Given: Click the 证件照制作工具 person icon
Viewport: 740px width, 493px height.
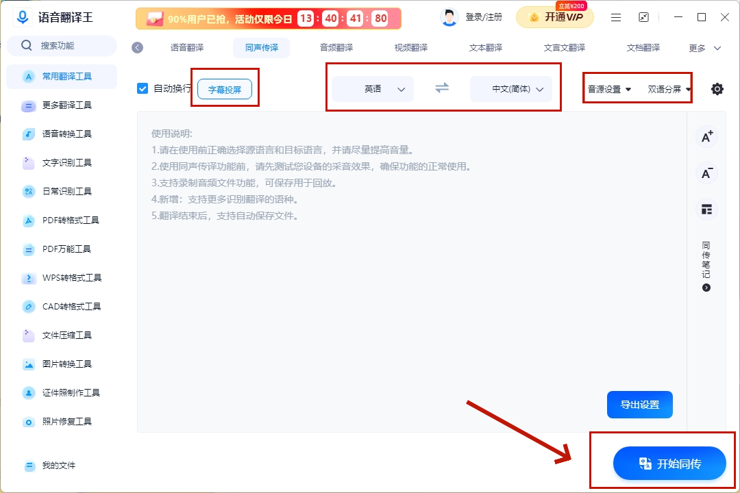Looking at the screenshot, I should click(x=29, y=393).
